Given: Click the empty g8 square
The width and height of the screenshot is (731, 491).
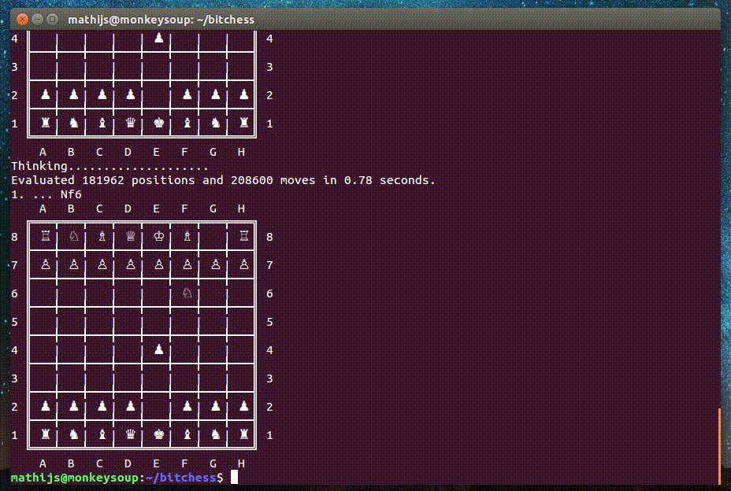Looking at the screenshot, I should click(x=216, y=235).
